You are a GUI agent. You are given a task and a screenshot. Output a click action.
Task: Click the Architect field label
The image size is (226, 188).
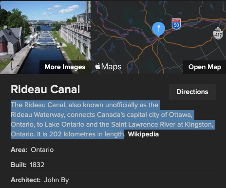26,180
